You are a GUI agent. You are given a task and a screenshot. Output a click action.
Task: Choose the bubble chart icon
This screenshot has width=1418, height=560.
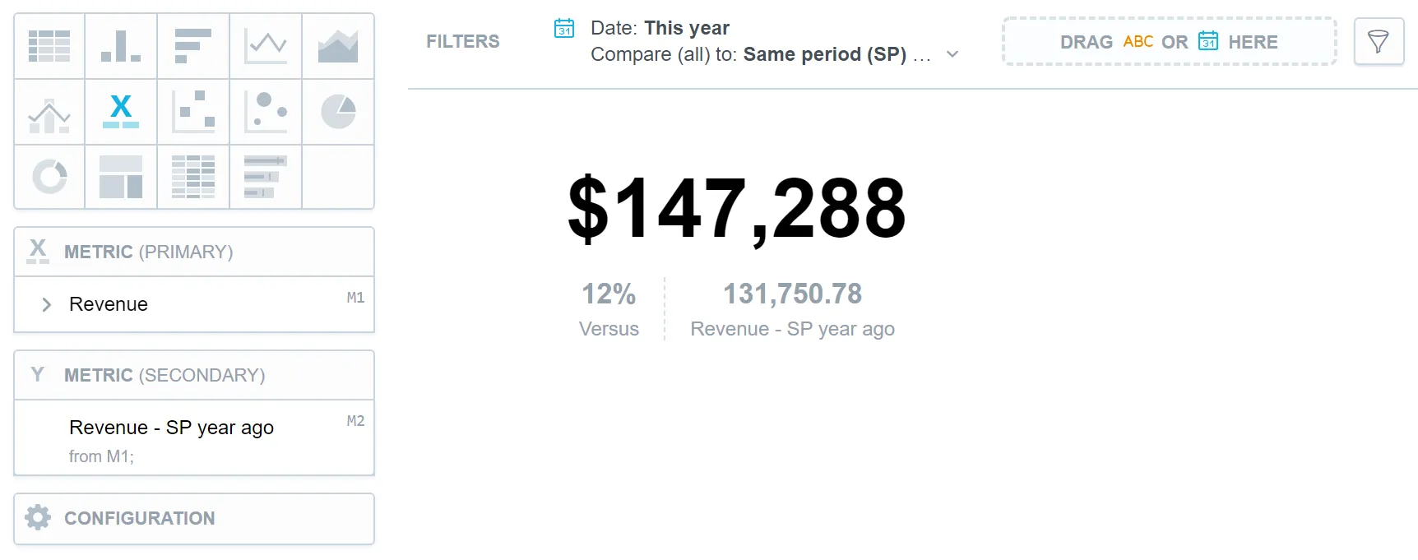point(266,112)
